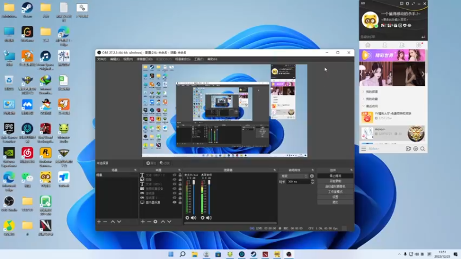Open YY groups tab icon
The height and width of the screenshot is (259, 461).
tap(402, 45)
